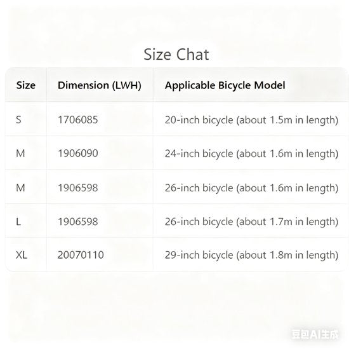Select the 24-inch bicycle description
This screenshot has width=349, height=349.
click(251, 154)
